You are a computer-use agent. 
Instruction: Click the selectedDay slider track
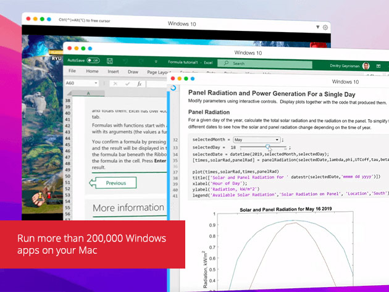263,148
